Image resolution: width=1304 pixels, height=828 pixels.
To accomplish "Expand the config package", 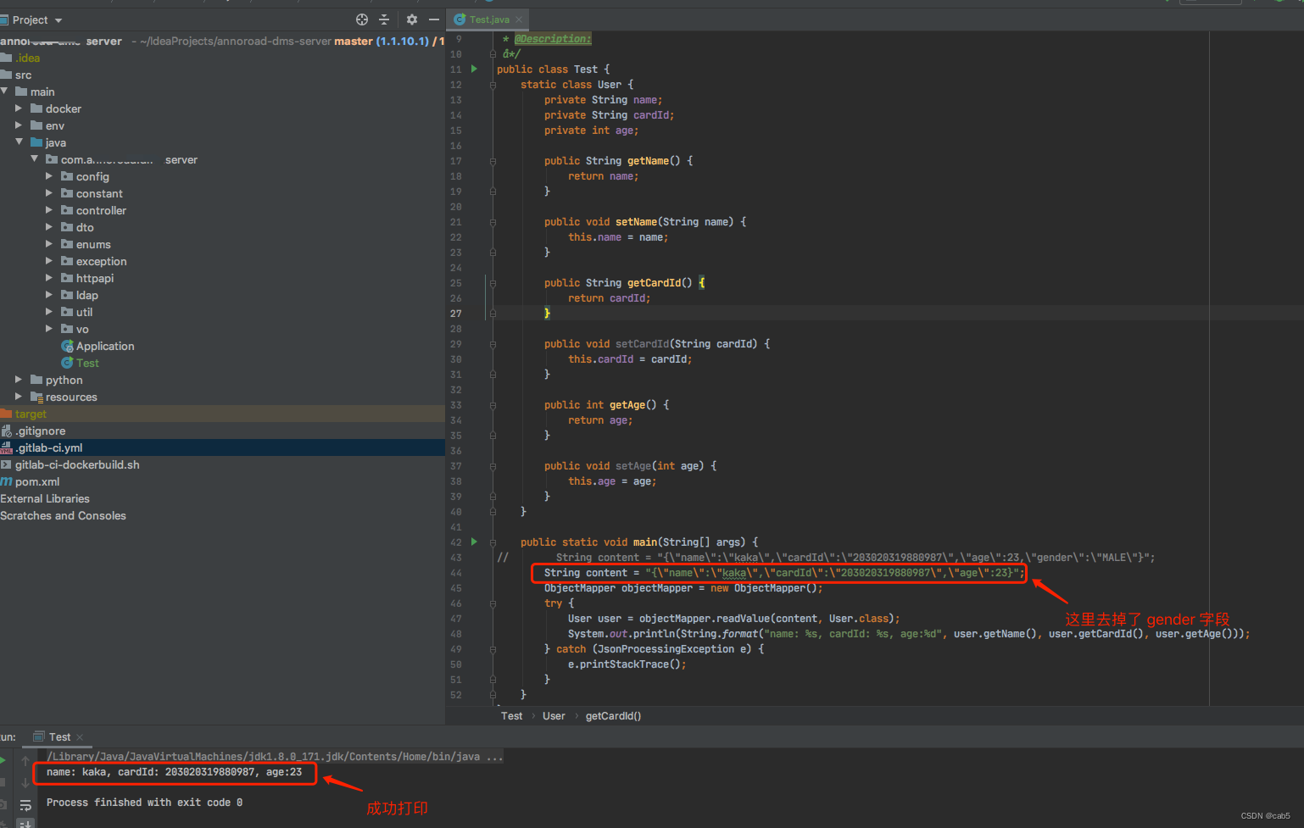I will click(x=48, y=176).
